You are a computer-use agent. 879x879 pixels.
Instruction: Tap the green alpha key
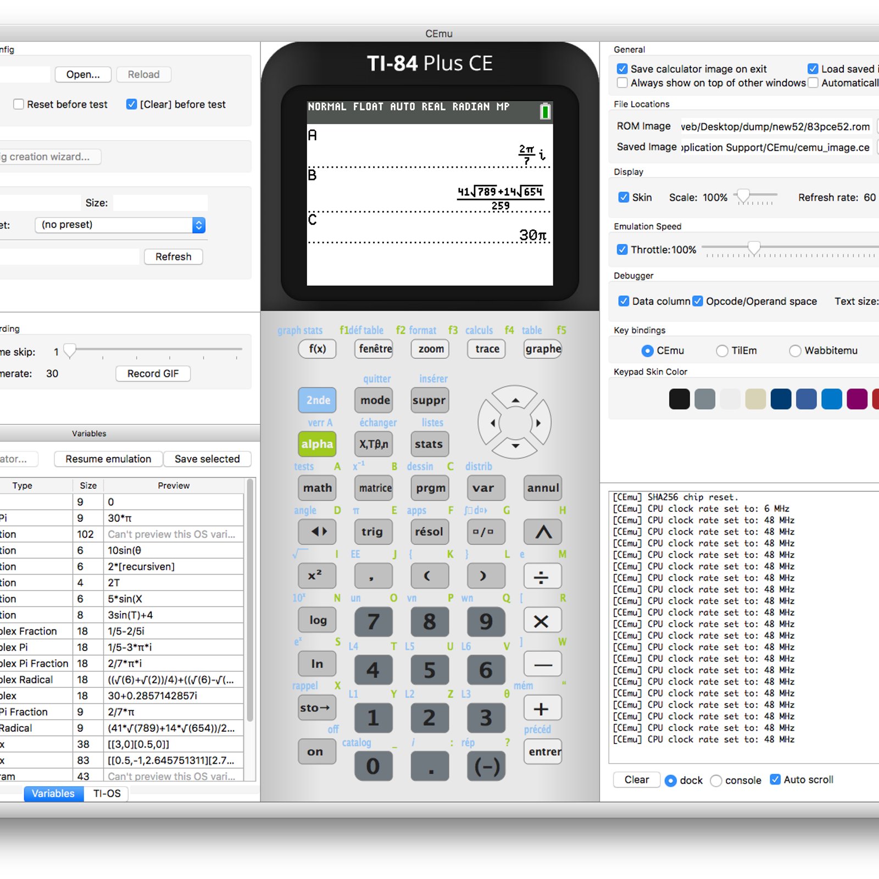(317, 444)
